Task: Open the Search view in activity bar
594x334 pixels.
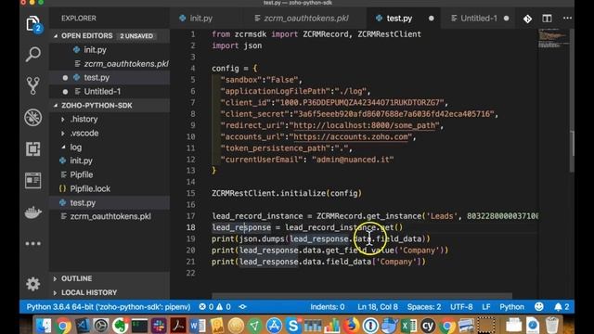Action: (x=33, y=54)
